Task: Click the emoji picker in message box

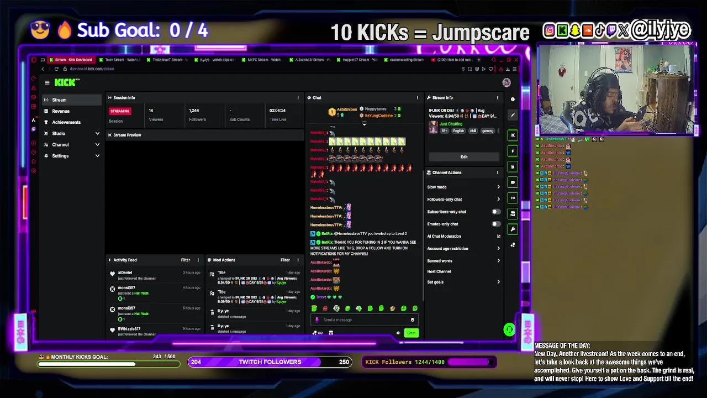Action: point(412,320)
